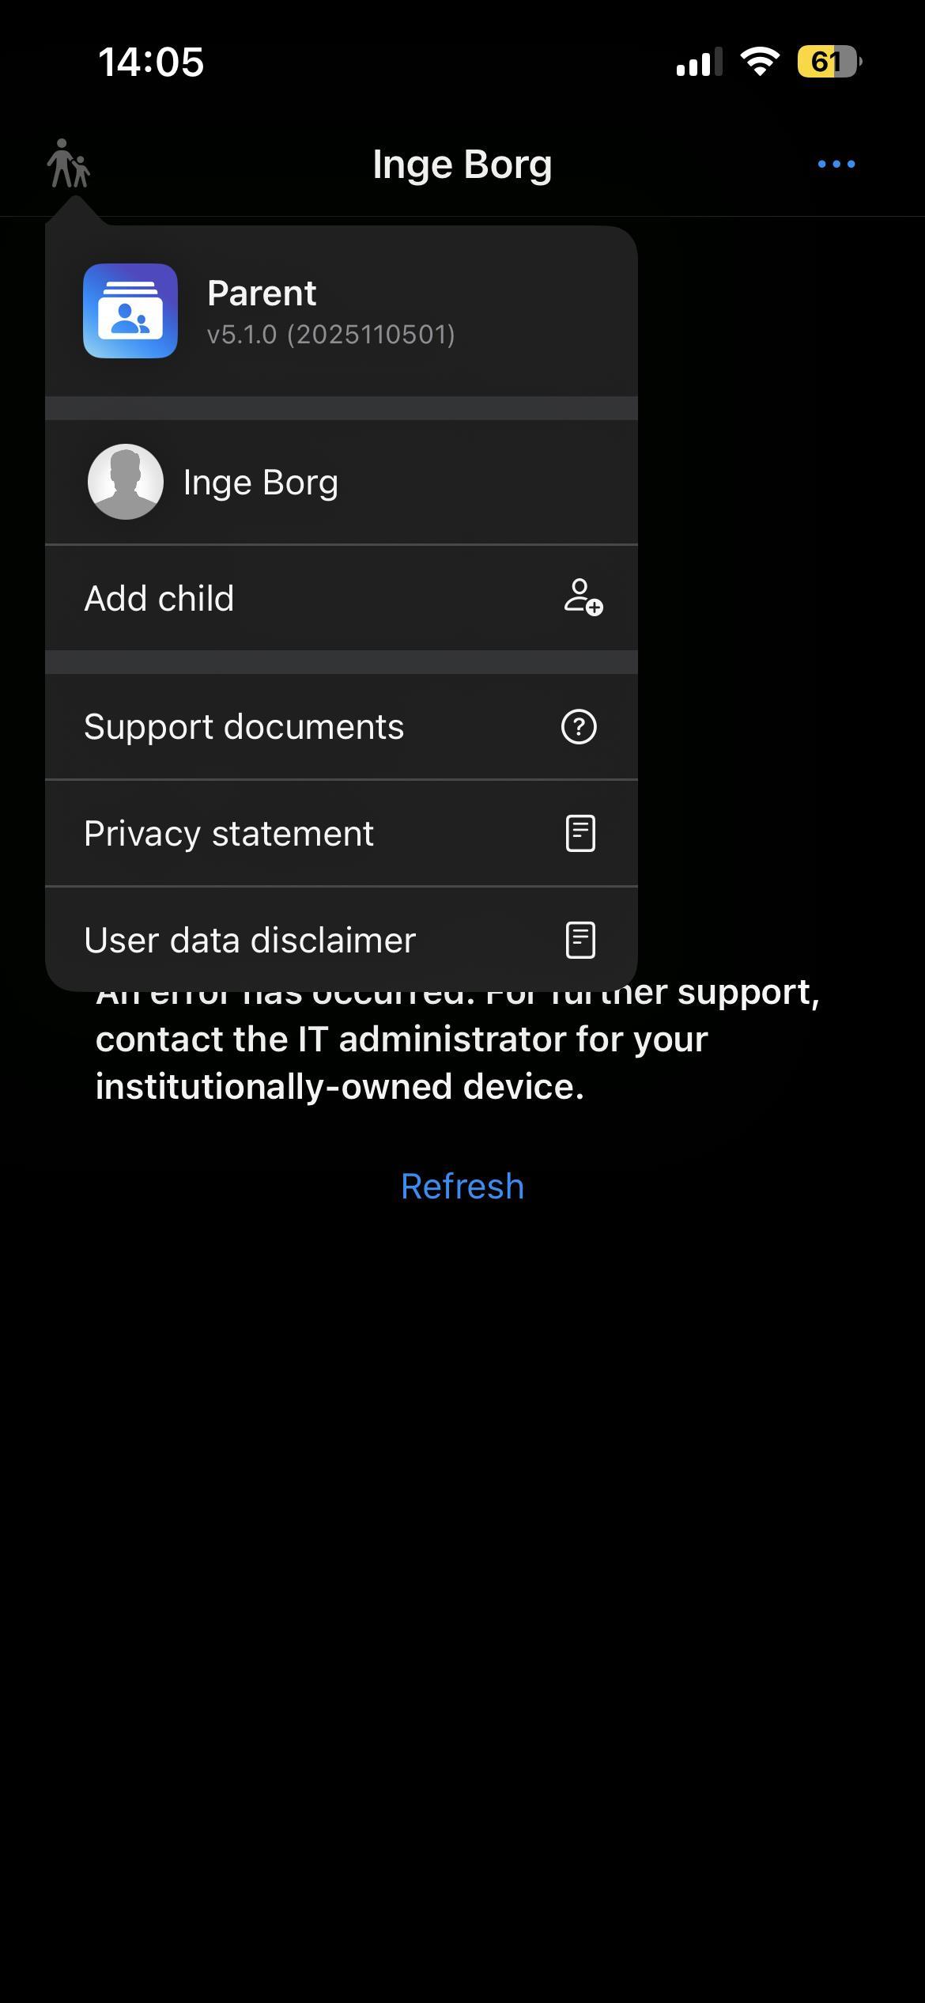Tap the Parent version number text
This screenshot has height=2003, width=925.
331,335
